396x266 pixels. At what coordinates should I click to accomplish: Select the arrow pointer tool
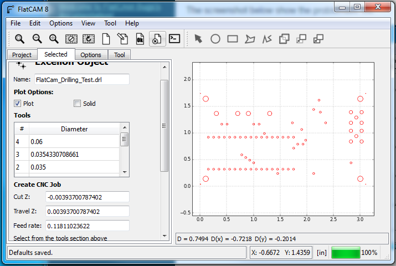click(198, 39)
